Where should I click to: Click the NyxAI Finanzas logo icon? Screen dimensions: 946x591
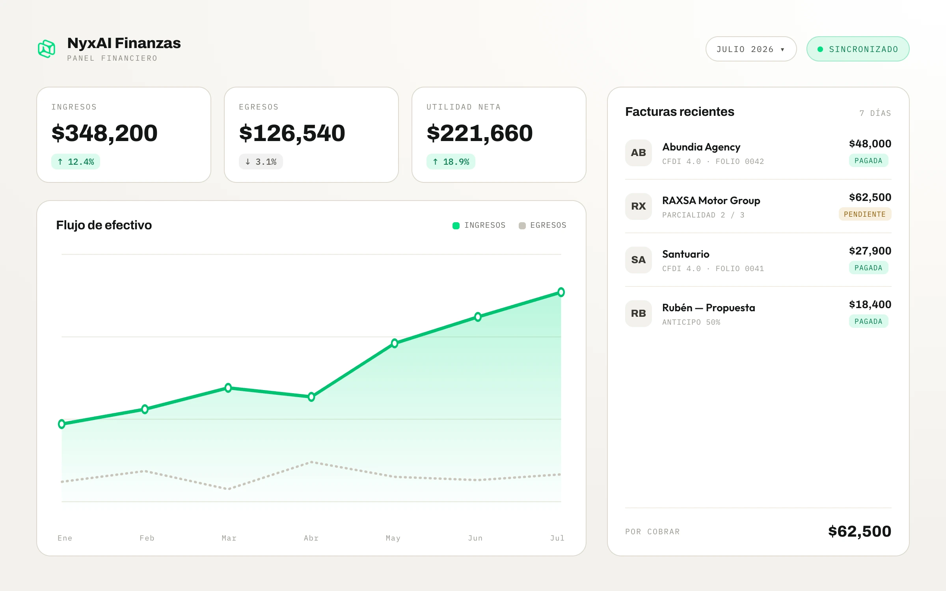[x=47, y=49]
